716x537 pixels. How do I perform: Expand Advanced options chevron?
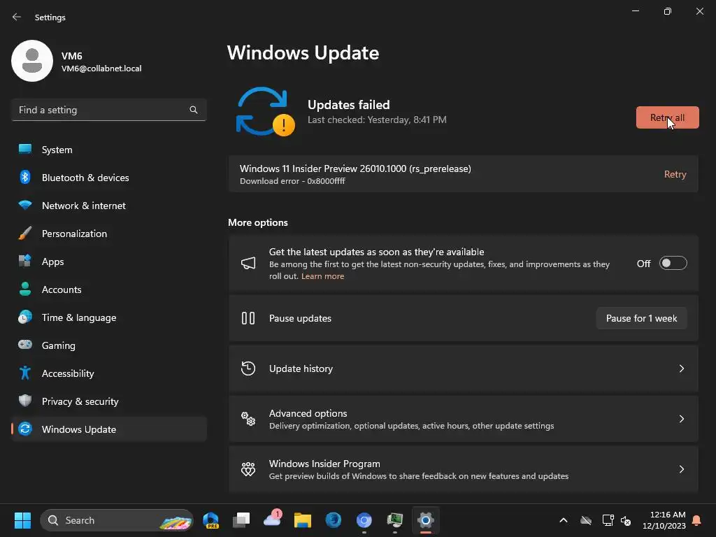pos(681,419)
